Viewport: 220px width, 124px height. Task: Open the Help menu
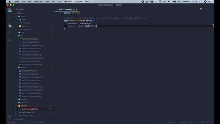tap(87, 2)
